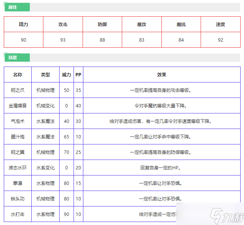This screenshot has width=244, height=225.
Task: Click 水系物理 type in 攀瀑 row
Action: click(45, 183)
